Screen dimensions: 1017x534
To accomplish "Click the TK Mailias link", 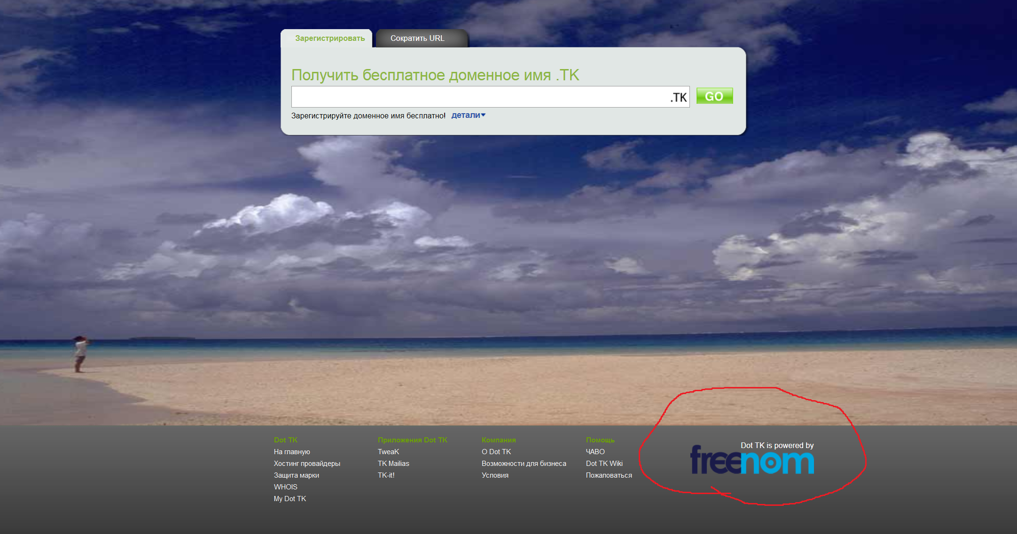I will (393, 464).
